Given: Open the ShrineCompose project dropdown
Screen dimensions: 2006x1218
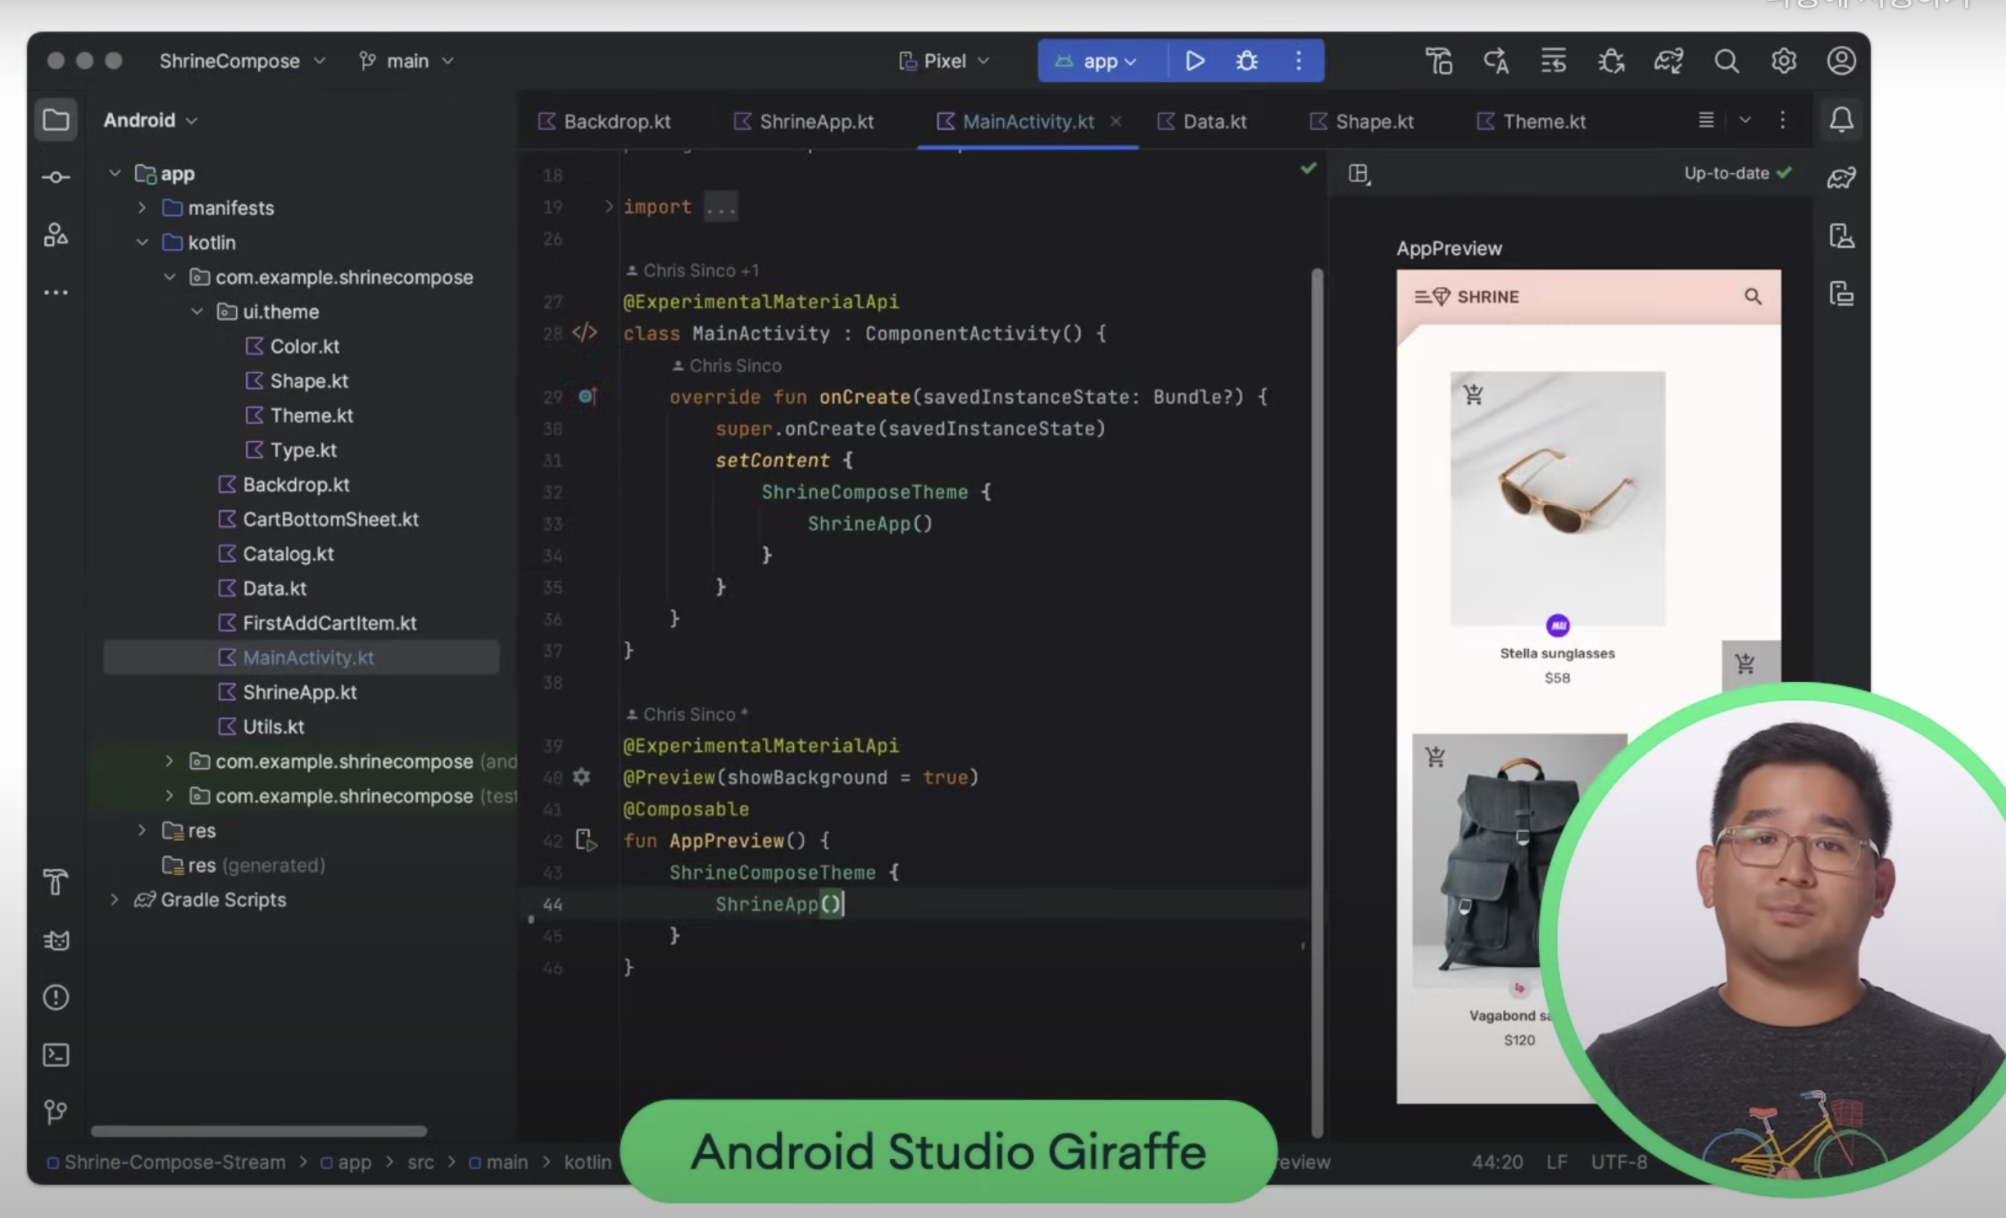Looking at the screenshot, I should point(243,61).
